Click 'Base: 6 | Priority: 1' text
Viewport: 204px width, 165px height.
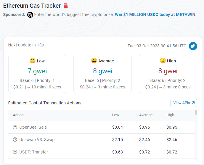37,80
